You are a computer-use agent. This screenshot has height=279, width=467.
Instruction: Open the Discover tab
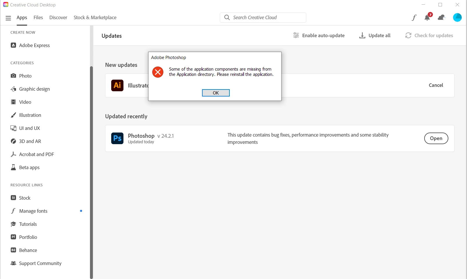tap(58, 17)
